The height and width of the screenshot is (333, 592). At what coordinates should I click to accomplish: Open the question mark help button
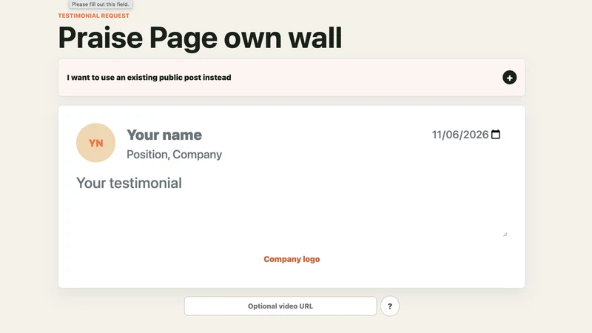(390, 306)
